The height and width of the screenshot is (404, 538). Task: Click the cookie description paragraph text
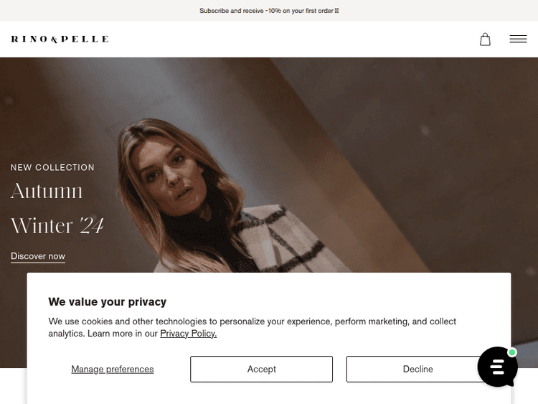253,327
